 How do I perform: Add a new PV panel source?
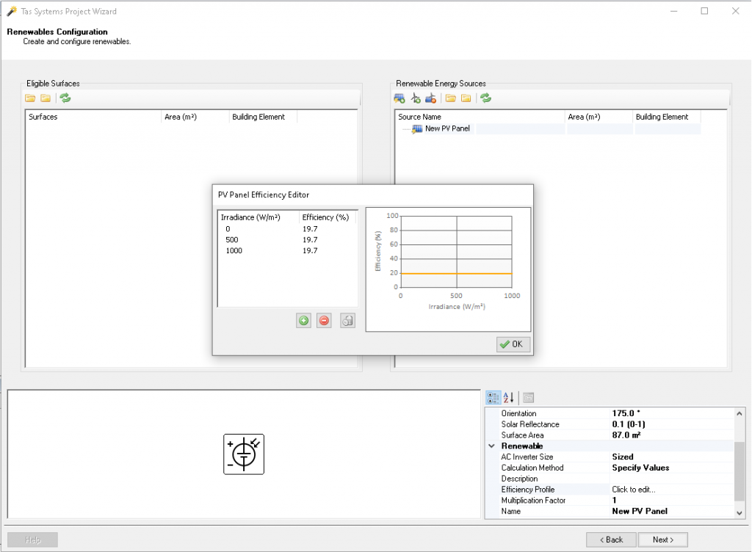tap(399, 98)
